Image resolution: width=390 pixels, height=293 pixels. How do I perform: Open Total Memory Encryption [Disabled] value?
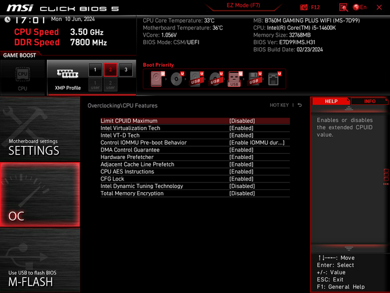click(242, 193)
